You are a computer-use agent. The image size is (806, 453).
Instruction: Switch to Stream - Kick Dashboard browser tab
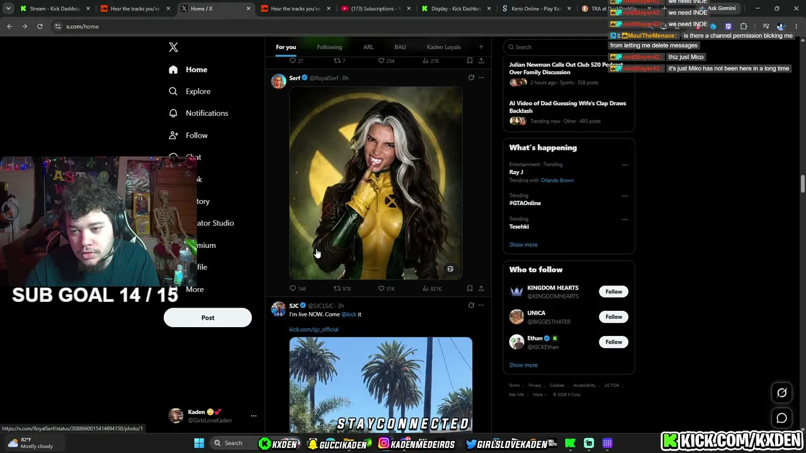point(55,9)
